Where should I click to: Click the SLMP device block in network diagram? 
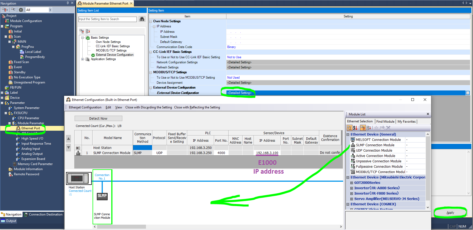[102, 196]
